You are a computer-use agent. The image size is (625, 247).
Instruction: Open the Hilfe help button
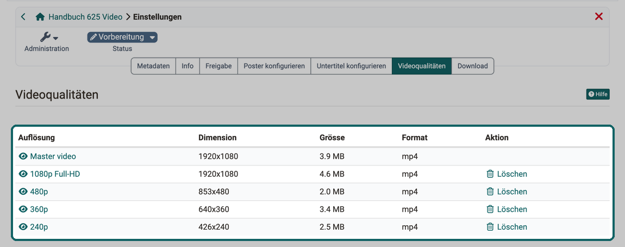coord(598,94)
